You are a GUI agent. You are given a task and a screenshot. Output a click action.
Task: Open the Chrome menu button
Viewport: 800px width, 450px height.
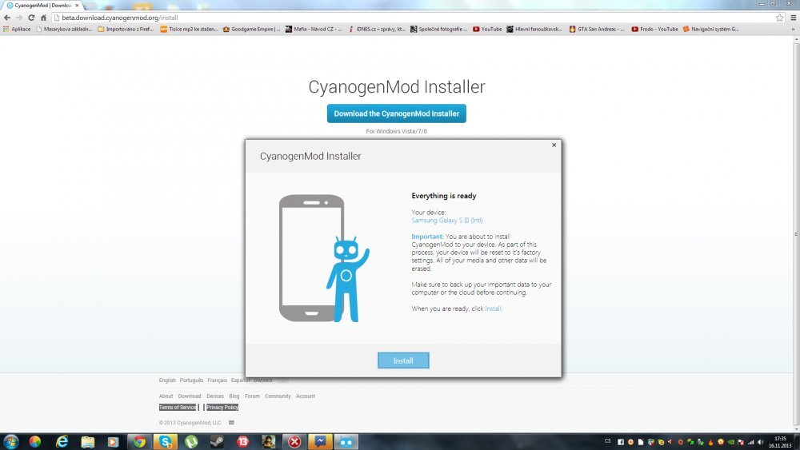click(x=794, y=18)
